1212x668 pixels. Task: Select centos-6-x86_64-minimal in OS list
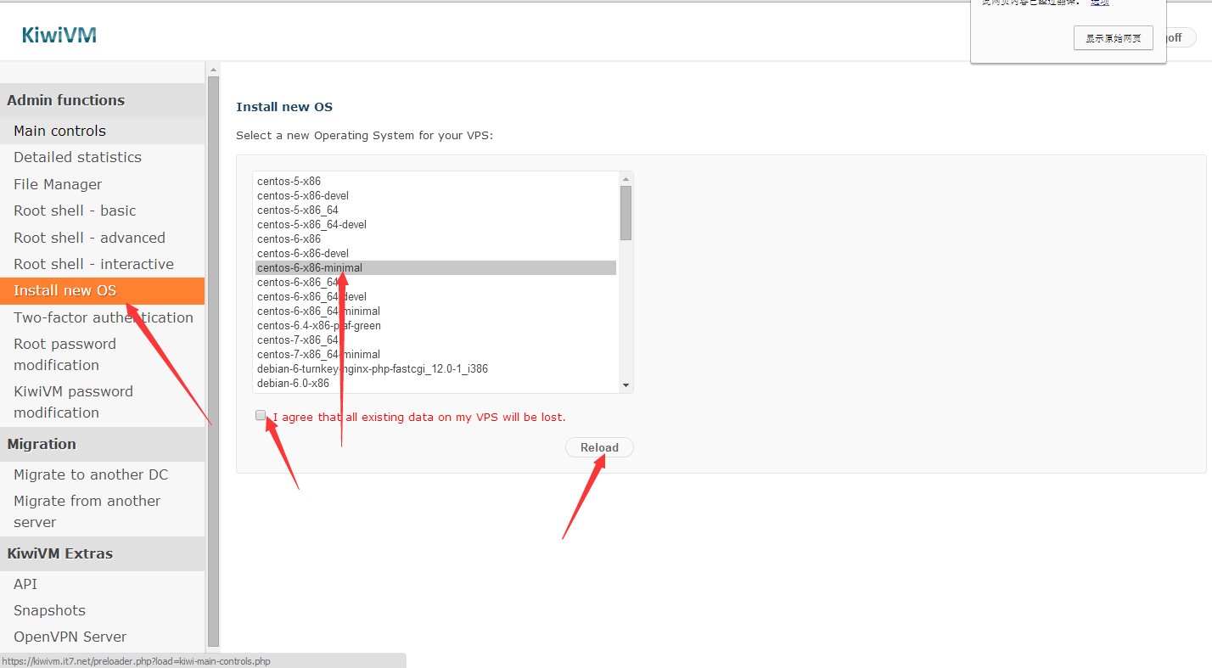point(435,311)
